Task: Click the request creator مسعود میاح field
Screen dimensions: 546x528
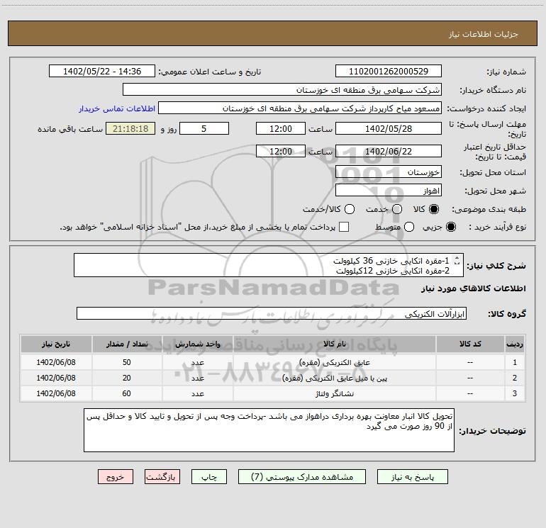Action: 300,108
